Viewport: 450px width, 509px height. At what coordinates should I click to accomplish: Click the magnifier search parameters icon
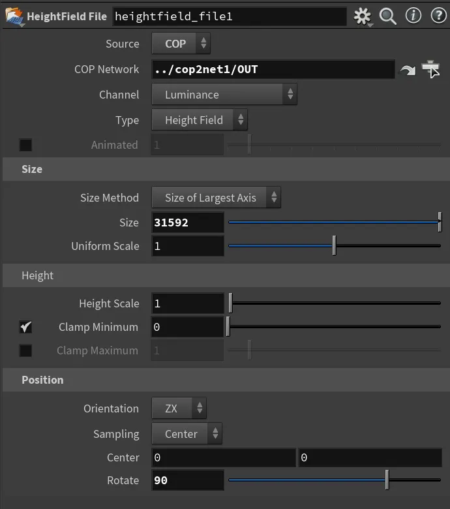(x=387, y=16)
